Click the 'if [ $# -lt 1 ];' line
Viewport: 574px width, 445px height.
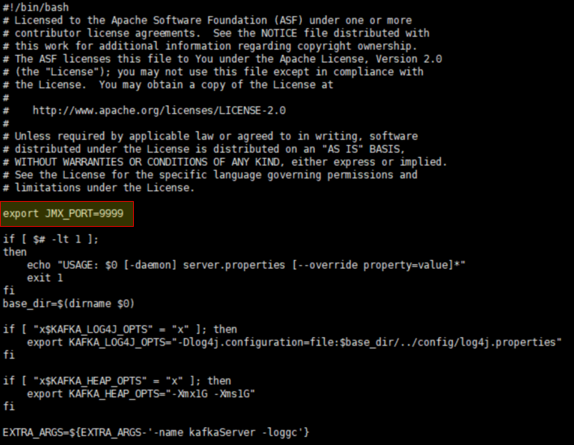(51, 240)
